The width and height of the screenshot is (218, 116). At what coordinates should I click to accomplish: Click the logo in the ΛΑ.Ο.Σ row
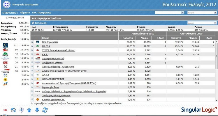pyautogui.click(x=38, y=75)
